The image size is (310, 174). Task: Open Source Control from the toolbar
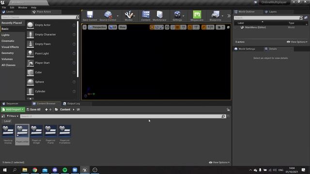pyautogui.click(x=108, y=16)
